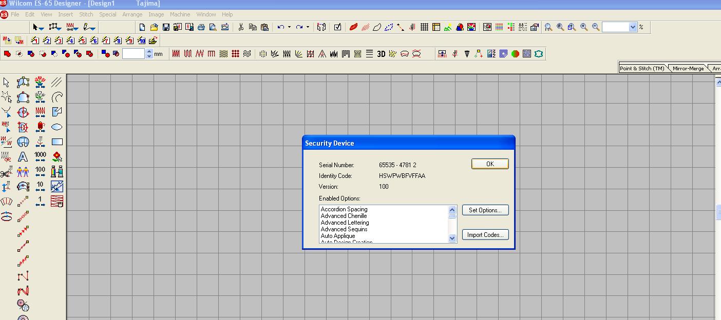The width and height of the screenshot is (721, 320).
Task: Expand the Undo history dropdown arrow
Action: 289,27
